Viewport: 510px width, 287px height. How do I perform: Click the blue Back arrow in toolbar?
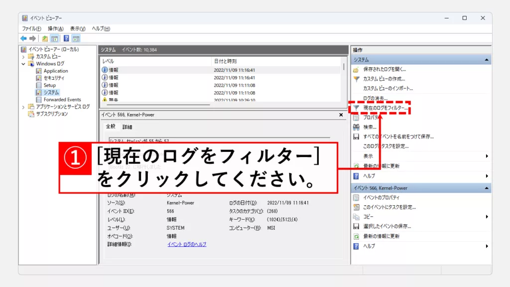click(23, 38)
